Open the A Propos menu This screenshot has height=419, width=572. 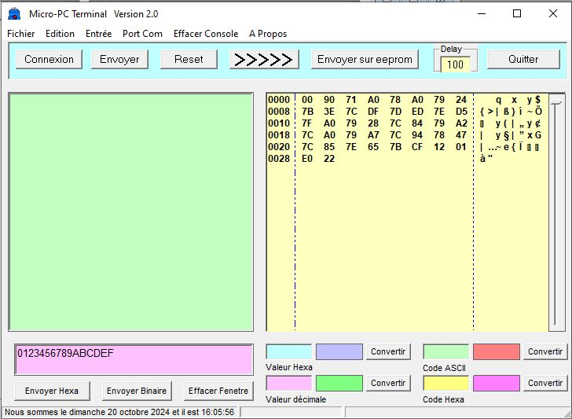coord(267,34)
